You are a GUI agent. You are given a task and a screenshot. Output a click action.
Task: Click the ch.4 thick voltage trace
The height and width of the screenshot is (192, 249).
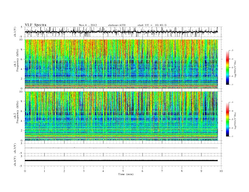[121, 161]
